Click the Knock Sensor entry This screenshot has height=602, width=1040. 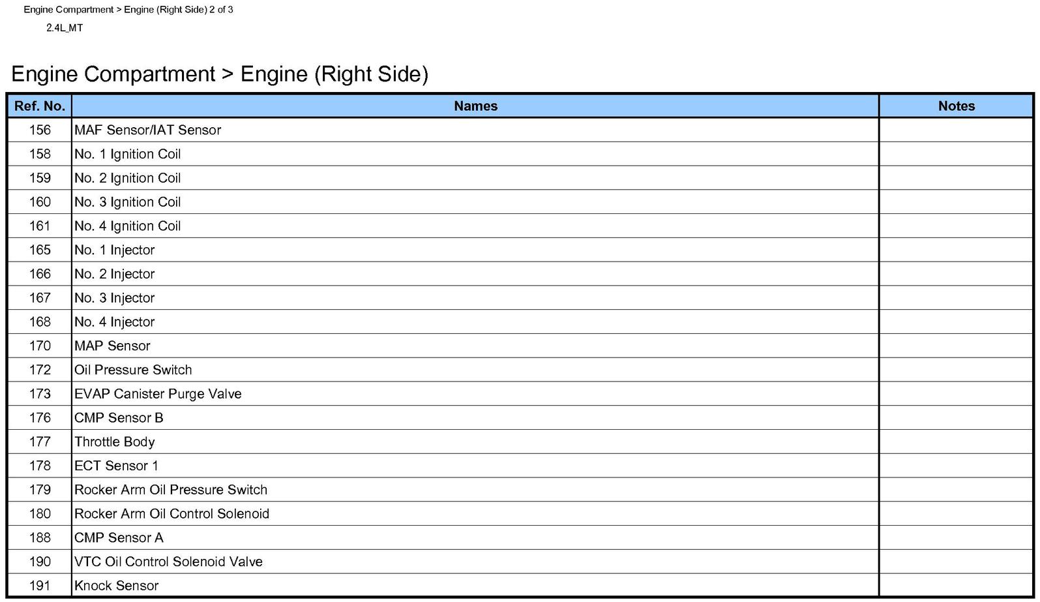[116, 586]
